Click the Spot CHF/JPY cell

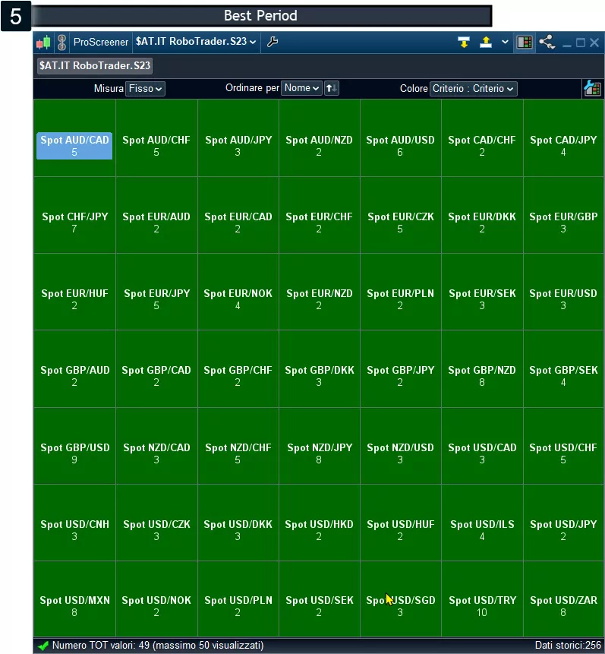click(x=74, y=215)
